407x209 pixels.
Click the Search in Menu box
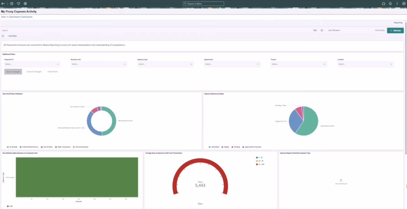point(203,4)
